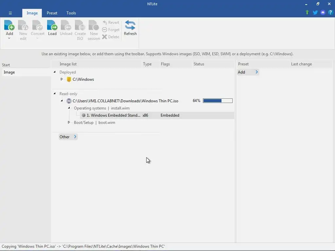Image resolution: width=335 pixels, height=251 pixels.
Task: Switch to the Image tab
Action: tap(32, 13)
